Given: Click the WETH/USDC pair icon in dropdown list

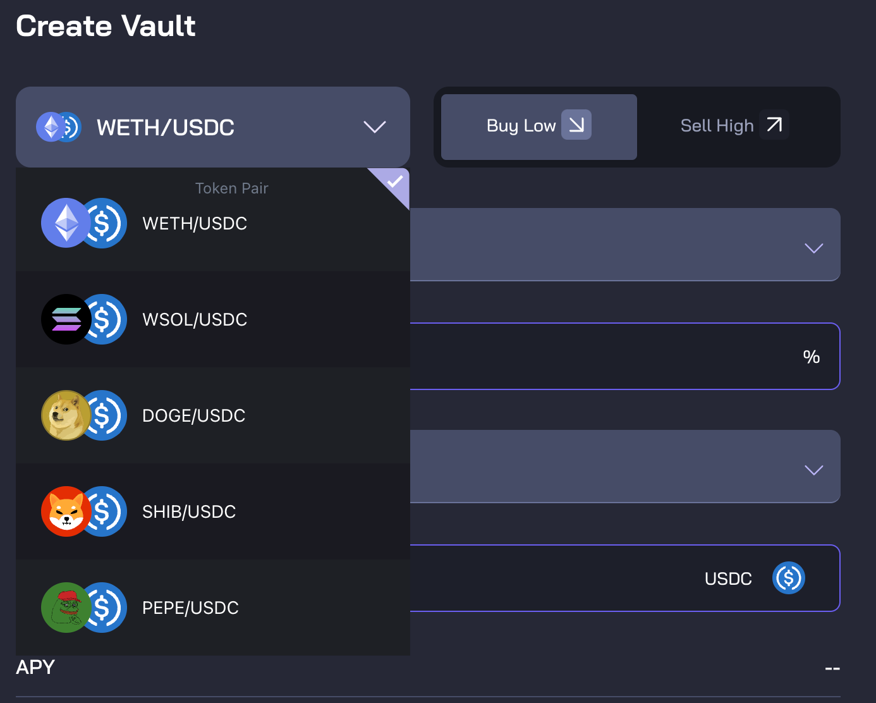Looking at the screenshot, I should tap(83, 223).
